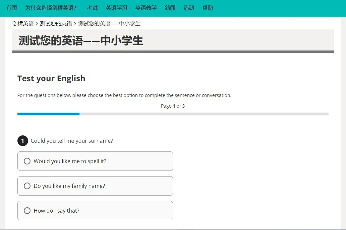The width and height of the screenshot is (346, 230).
Task: Open the 为什么选择剑桥英语? menu
Action: tap(51, 8)
